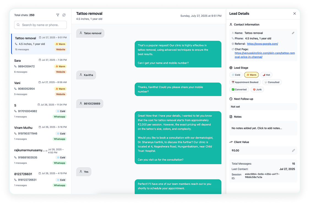Open the Next Follow-up 'Not set' field
310x205 pixels.
coord(263,107)
